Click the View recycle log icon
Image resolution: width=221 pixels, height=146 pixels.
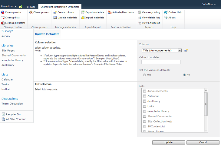pyautogui.click(x=140, y=12)
